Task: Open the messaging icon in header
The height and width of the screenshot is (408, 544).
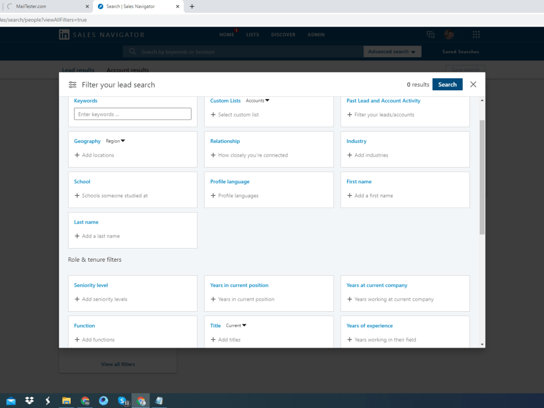Action: (430, 34)
